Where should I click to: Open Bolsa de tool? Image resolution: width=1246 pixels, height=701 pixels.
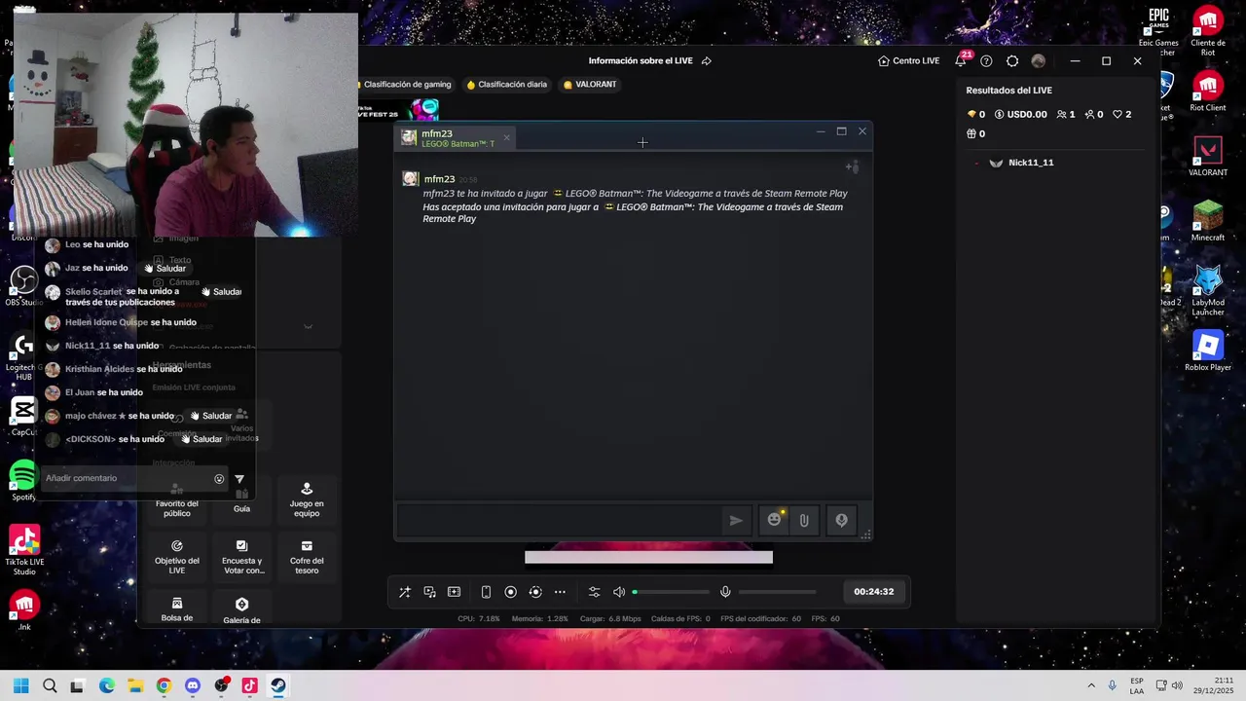[177, 609]
